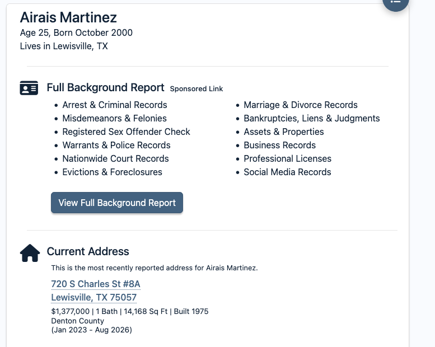Select Evictions & Foreclosures item
The height and width of the screenshot is (347, 435).
pyautogui.click(x=112, y=172)
